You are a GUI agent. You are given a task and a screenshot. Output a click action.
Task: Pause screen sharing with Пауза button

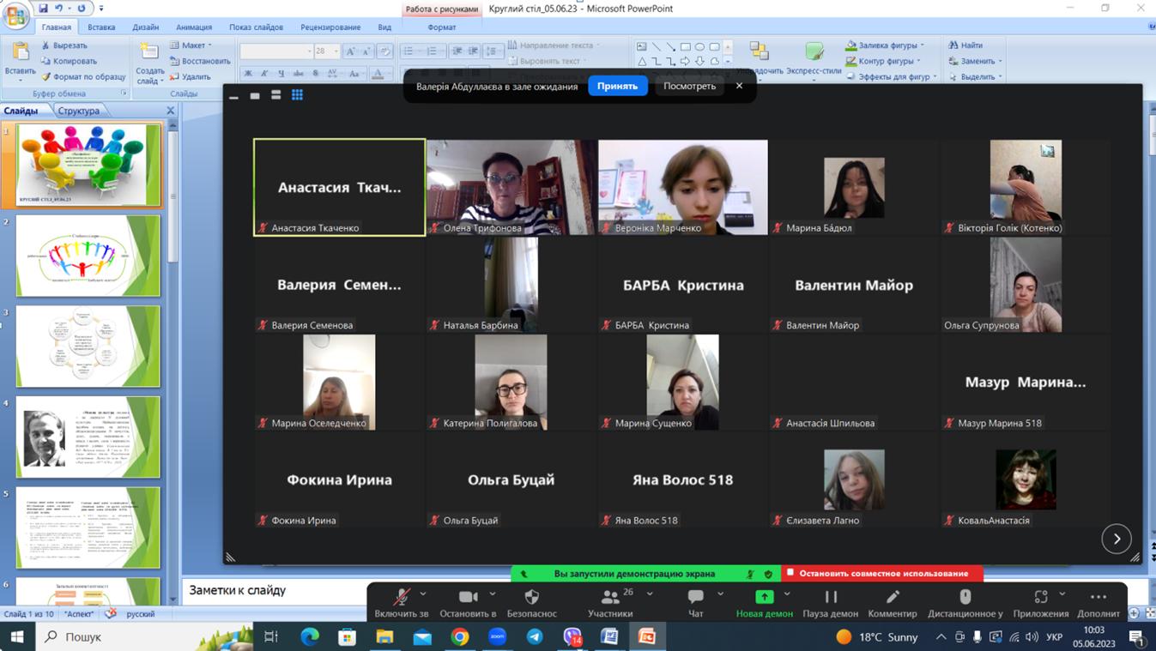(830, 597)
